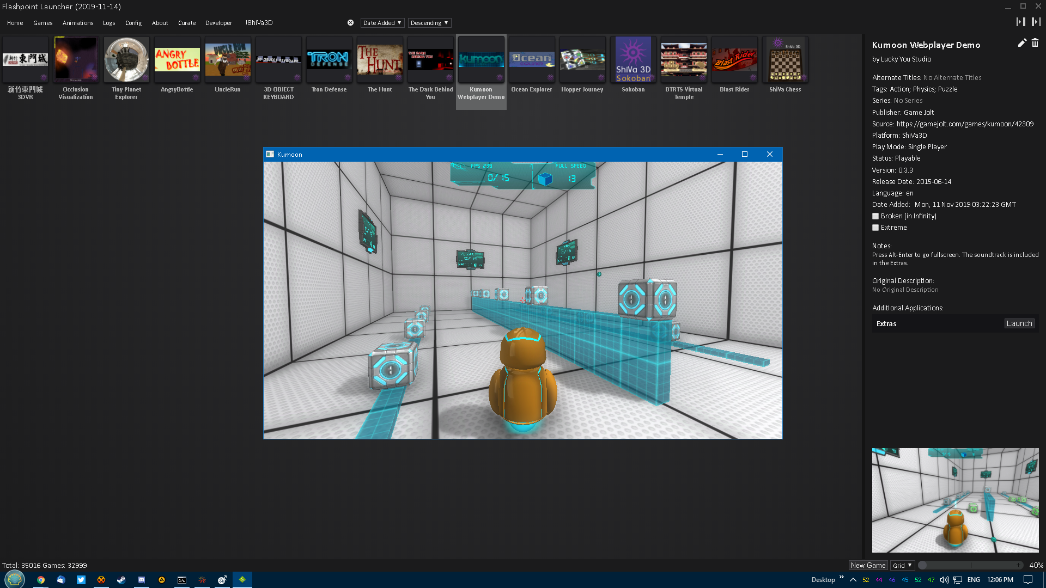1046x588 pixels.
Task: Open the Grid layout dropdown
Action: [902, 565]
